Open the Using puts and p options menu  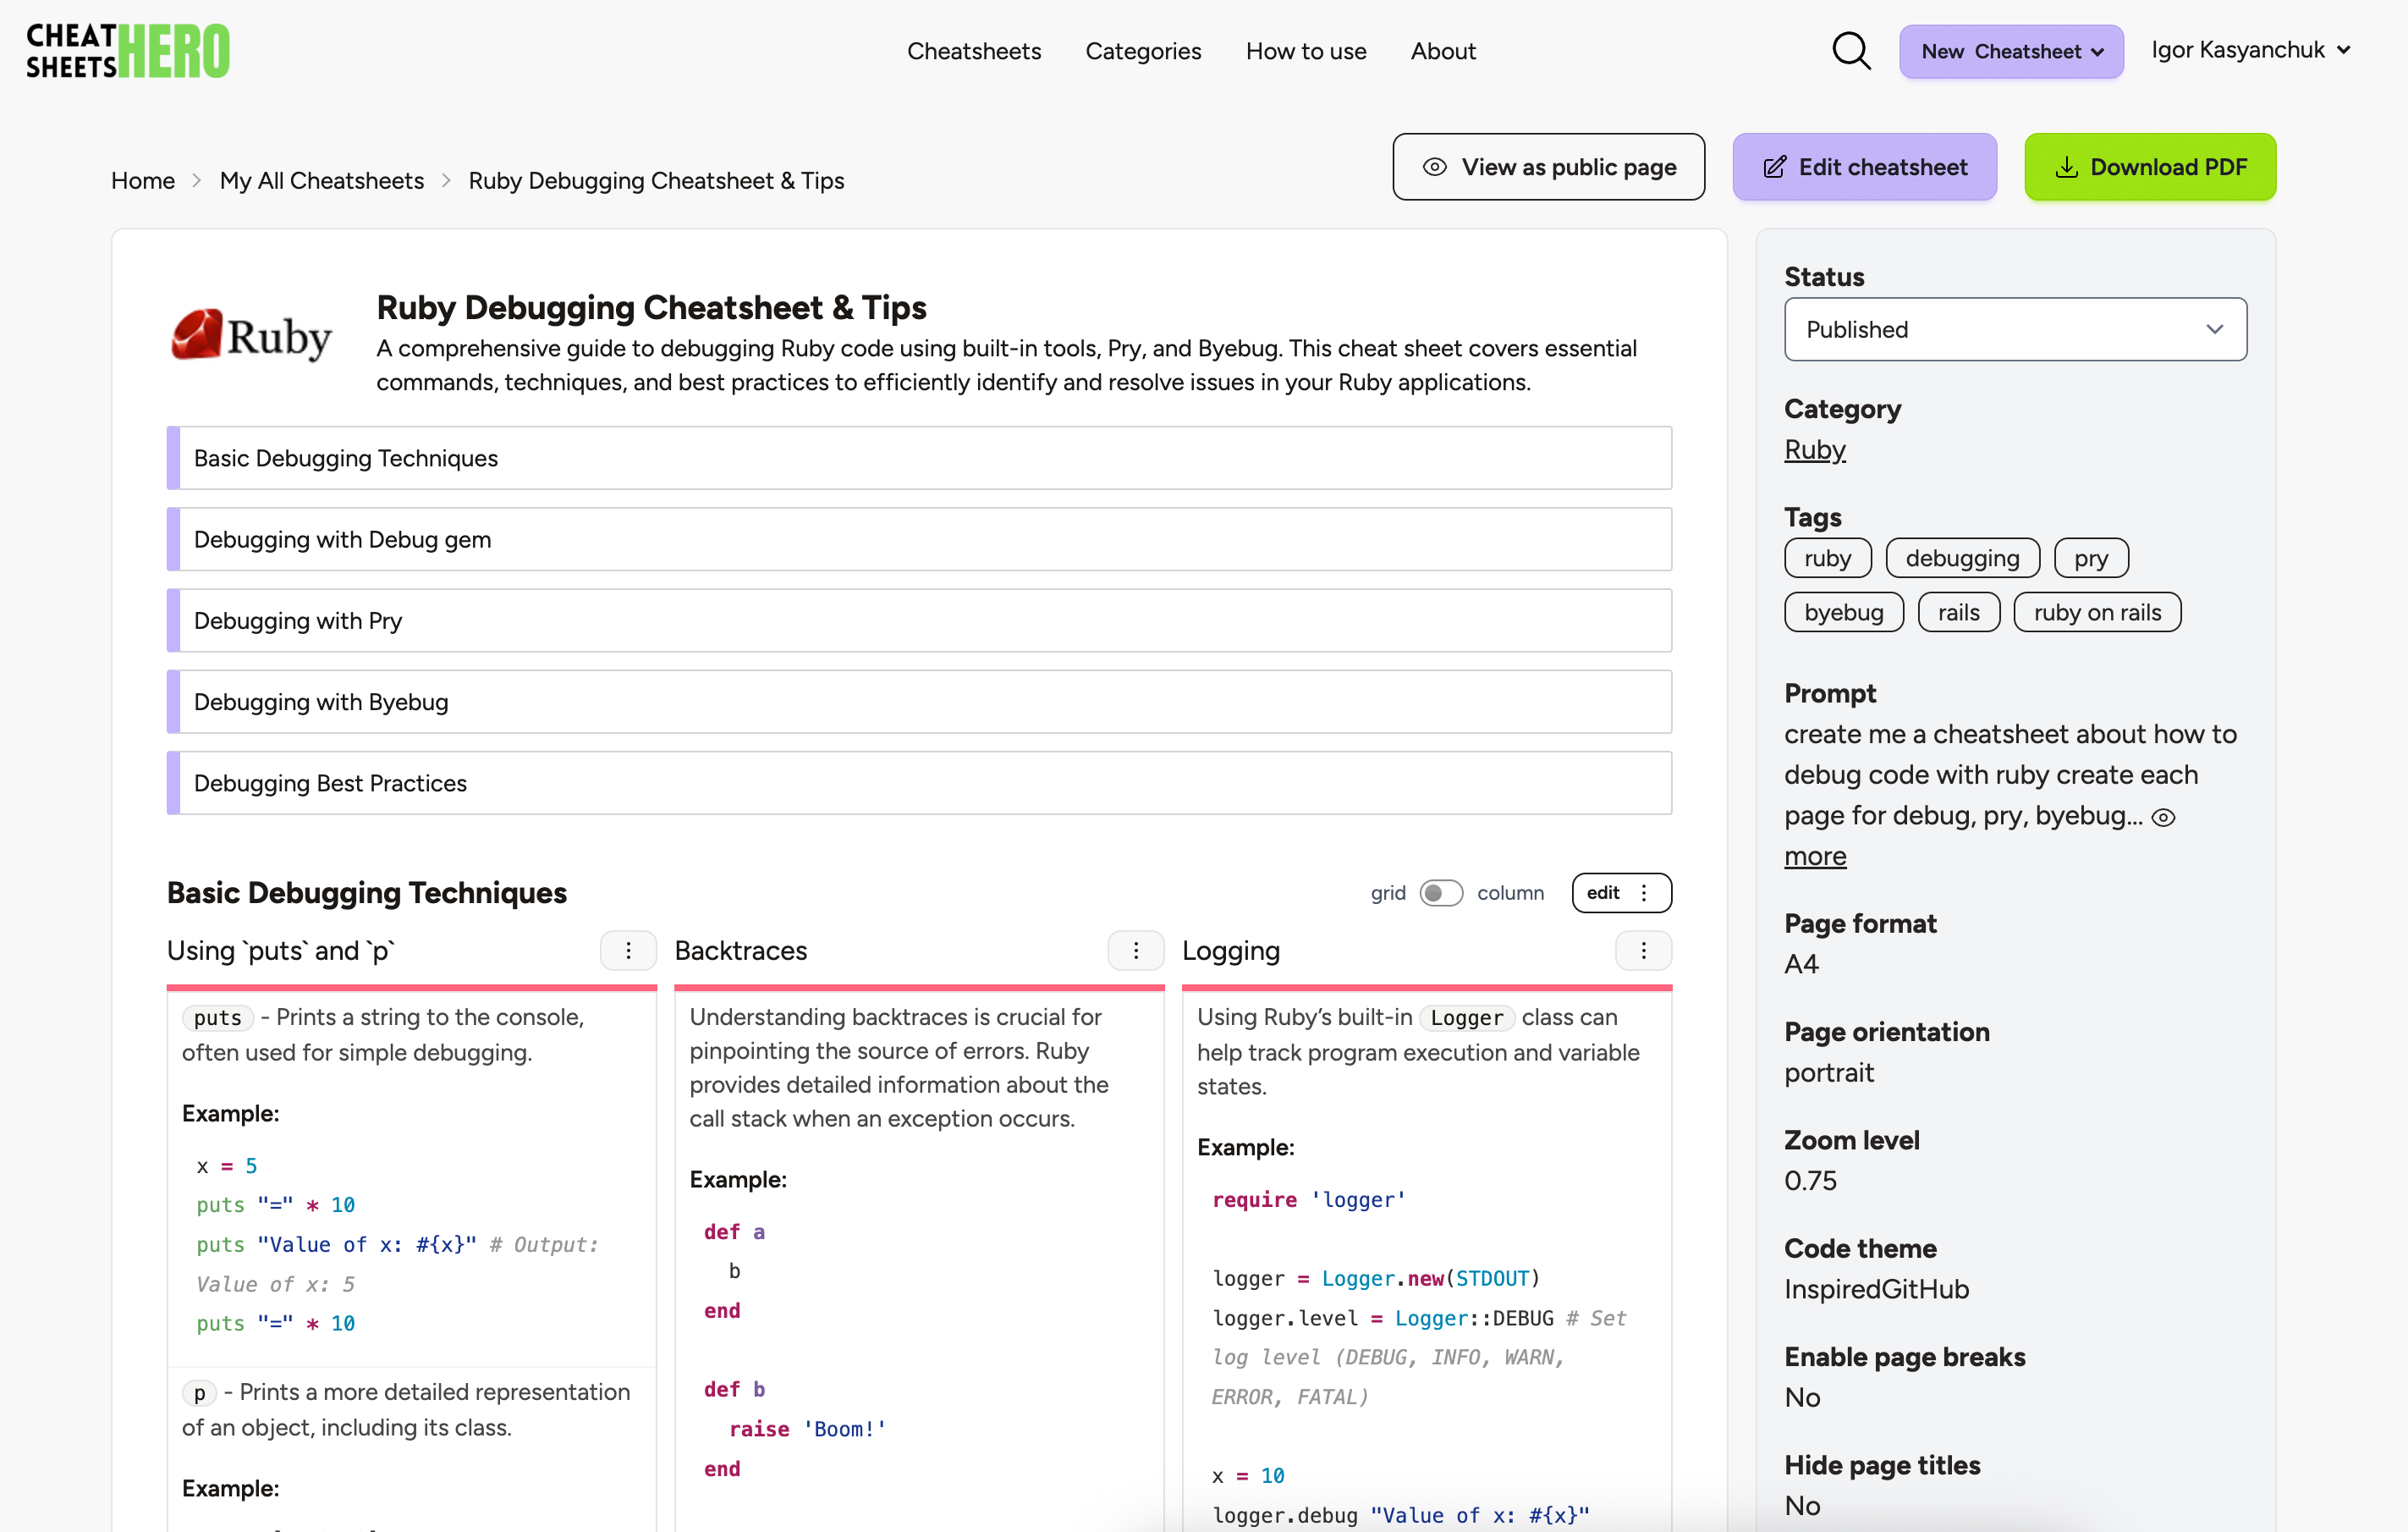628,951
